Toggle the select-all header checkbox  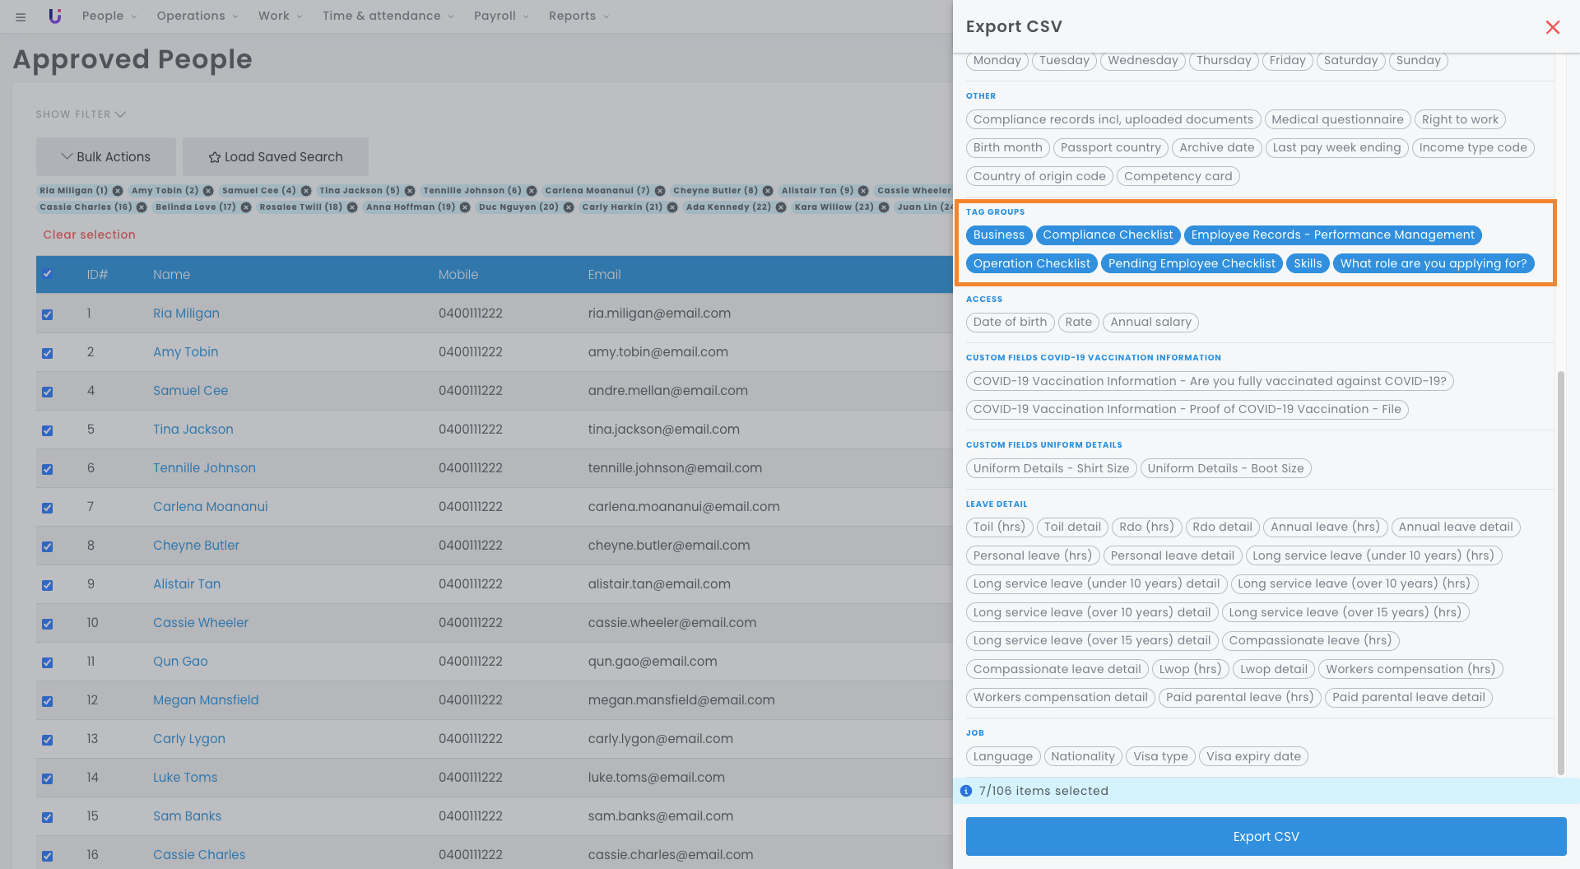48,274
